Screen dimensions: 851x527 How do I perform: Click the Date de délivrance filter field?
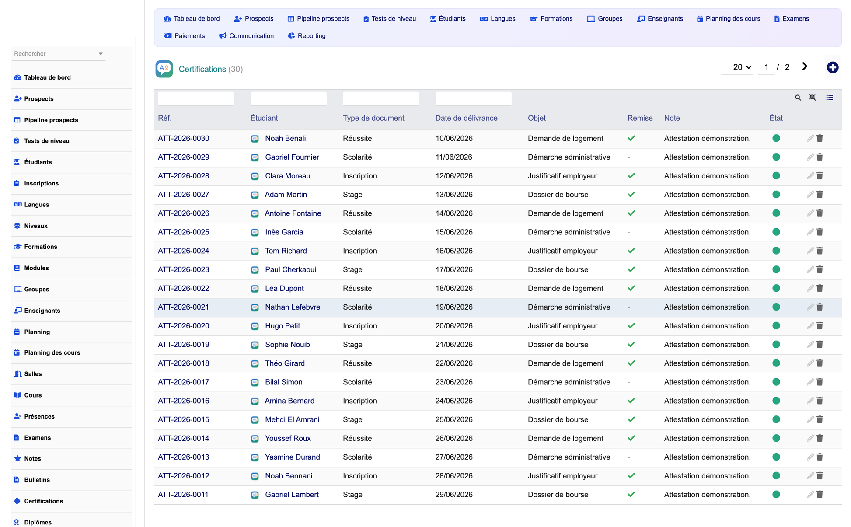click(474, 98)
